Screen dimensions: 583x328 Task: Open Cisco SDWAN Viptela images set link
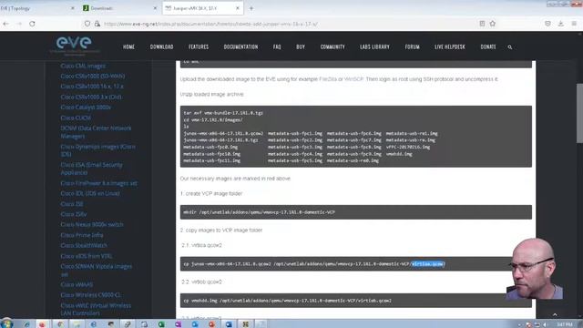[97, 271]
